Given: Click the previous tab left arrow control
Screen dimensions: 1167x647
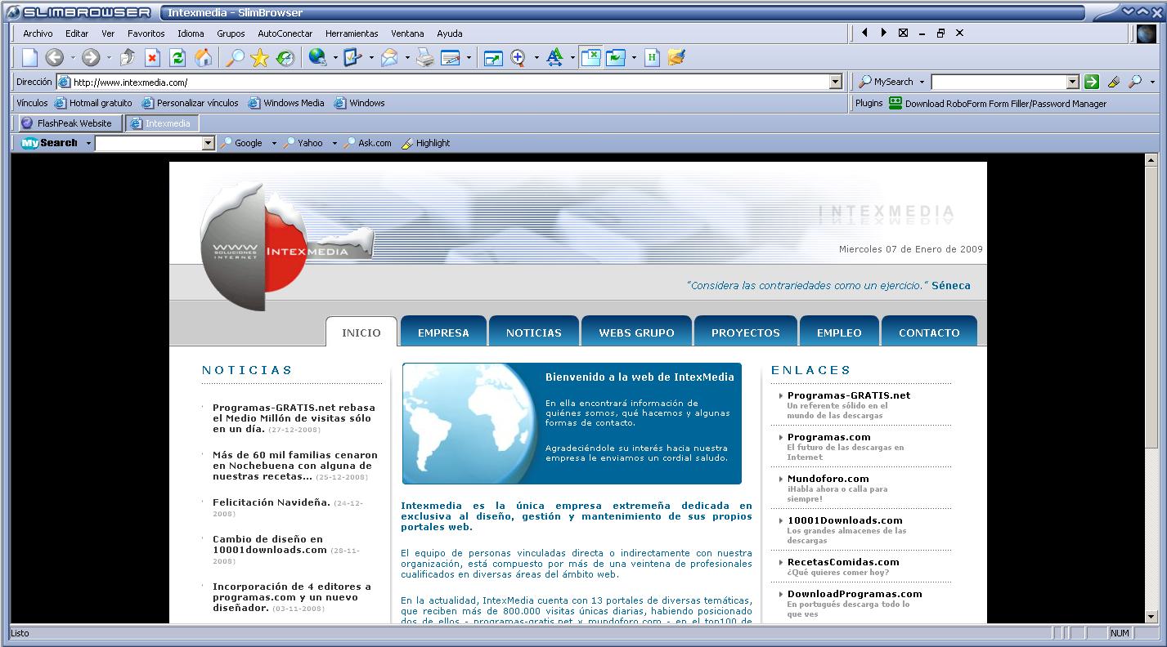Looking at the screenshot, I should (864, 33).
